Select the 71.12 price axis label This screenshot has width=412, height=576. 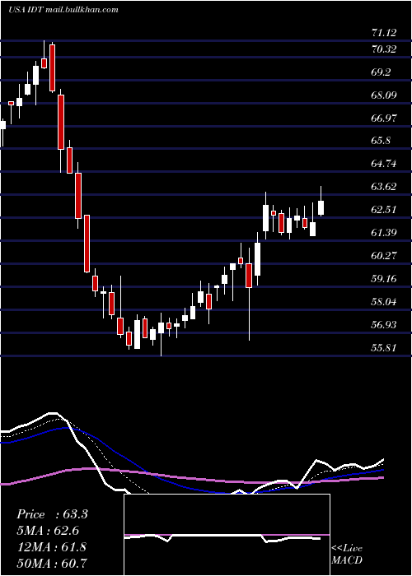click(384, 33)
